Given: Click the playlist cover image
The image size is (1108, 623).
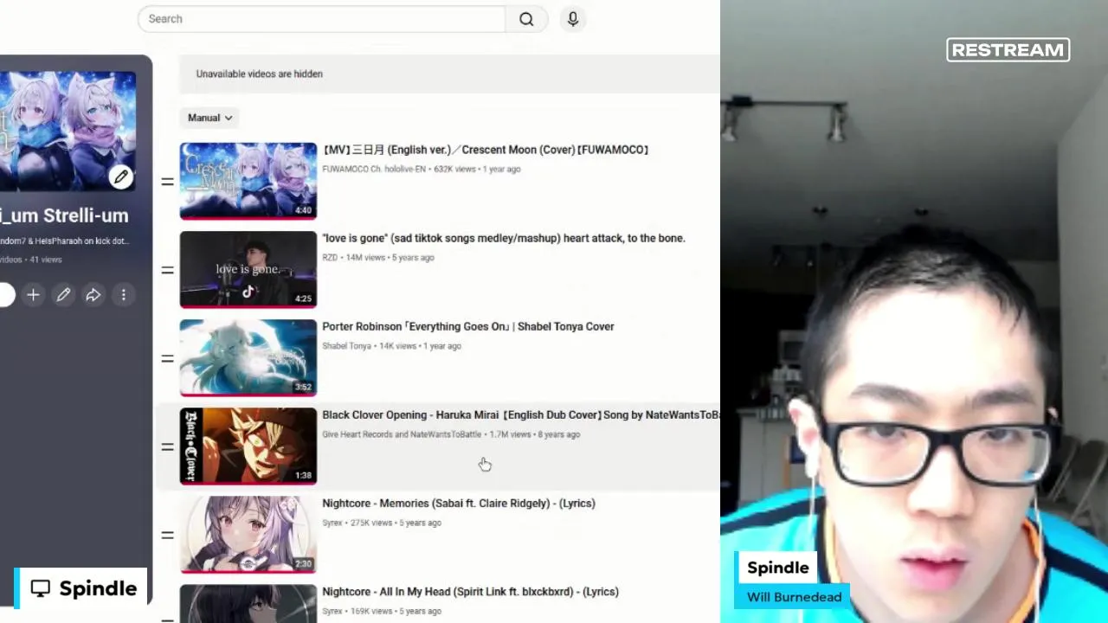Looking at the screenshot, I should click(x=68, y=132).
